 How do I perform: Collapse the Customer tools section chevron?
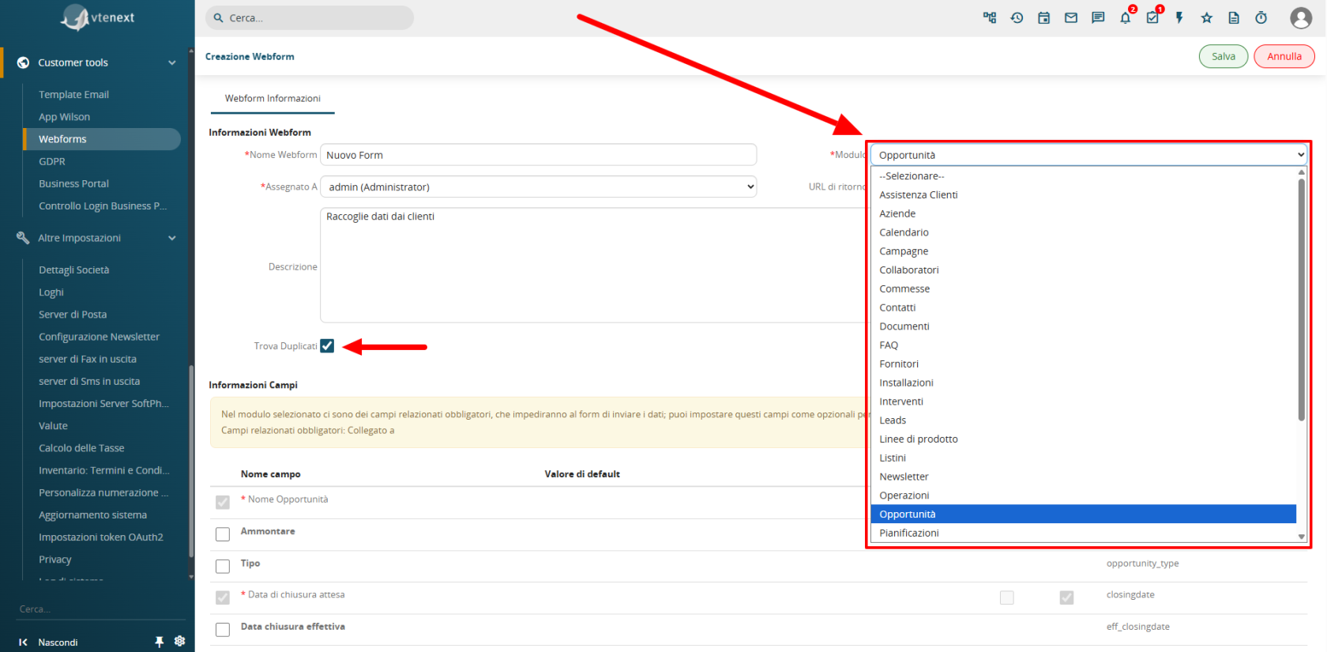coord(172,62)
